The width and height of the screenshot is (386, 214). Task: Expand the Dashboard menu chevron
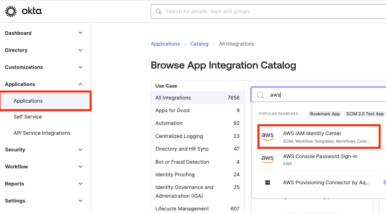coord(80,33)
